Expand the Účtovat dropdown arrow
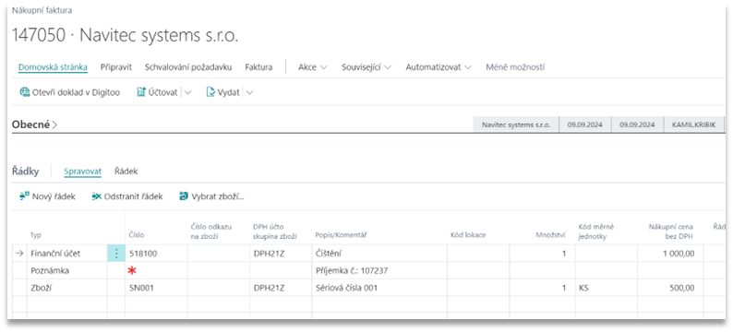Viewport: 733px width, 332px height. pyautogui.click(x=188, y=93)
